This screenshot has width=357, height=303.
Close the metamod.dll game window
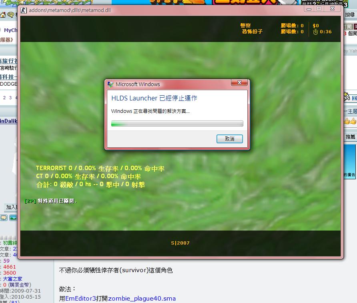click(x=333, y=9)
